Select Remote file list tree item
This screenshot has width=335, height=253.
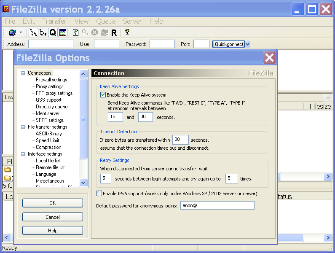coord(50,167)
